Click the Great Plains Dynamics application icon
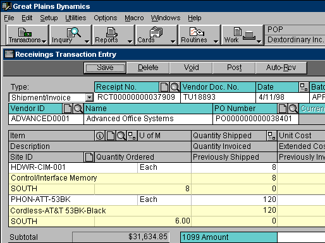 point(6,6)
